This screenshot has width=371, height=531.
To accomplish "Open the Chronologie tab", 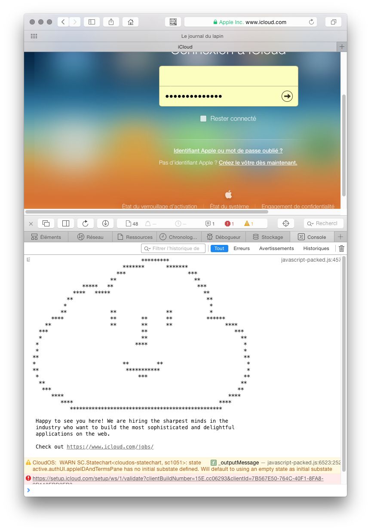I will point(179,237).
